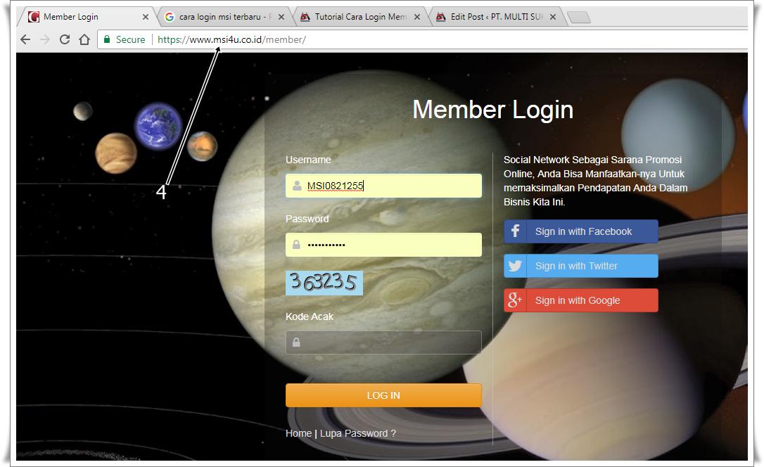This screenshot has height=467, width=764.
Task: Click Google favicon on cara login tab
Action: 169,17
